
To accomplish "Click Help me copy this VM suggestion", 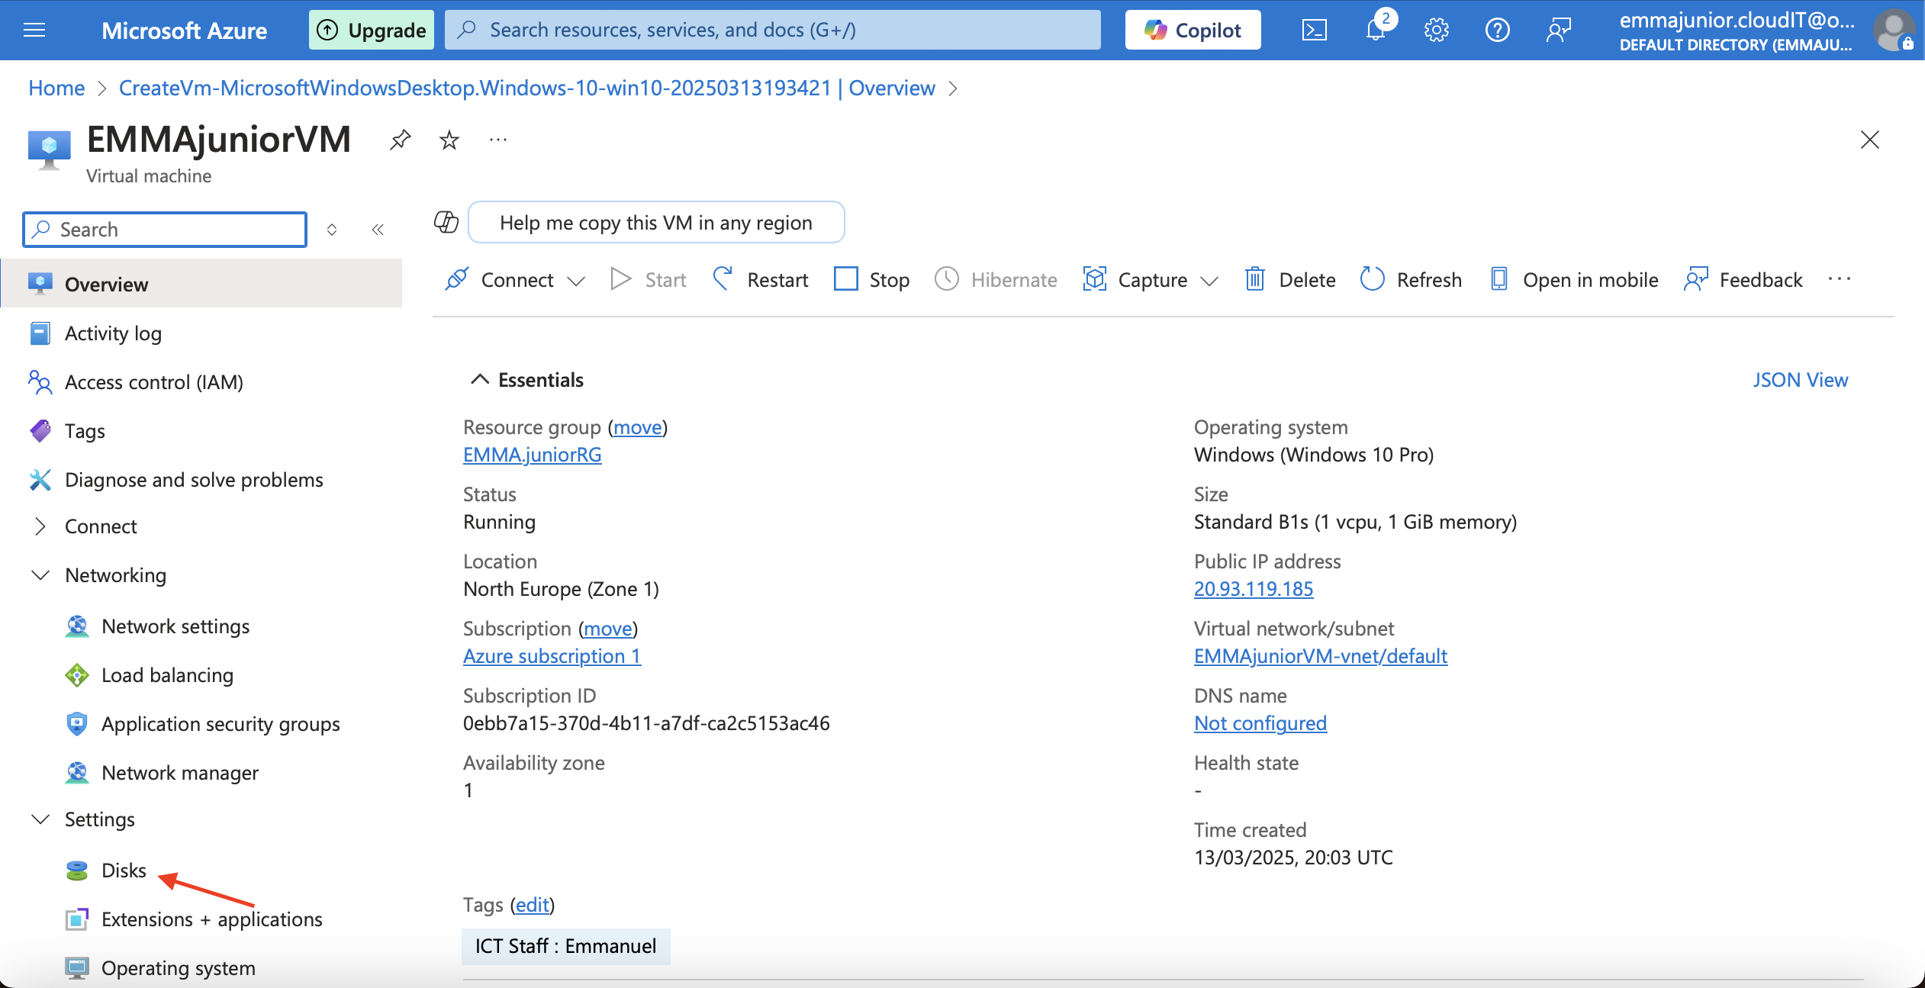I will [x=656, y=222].
